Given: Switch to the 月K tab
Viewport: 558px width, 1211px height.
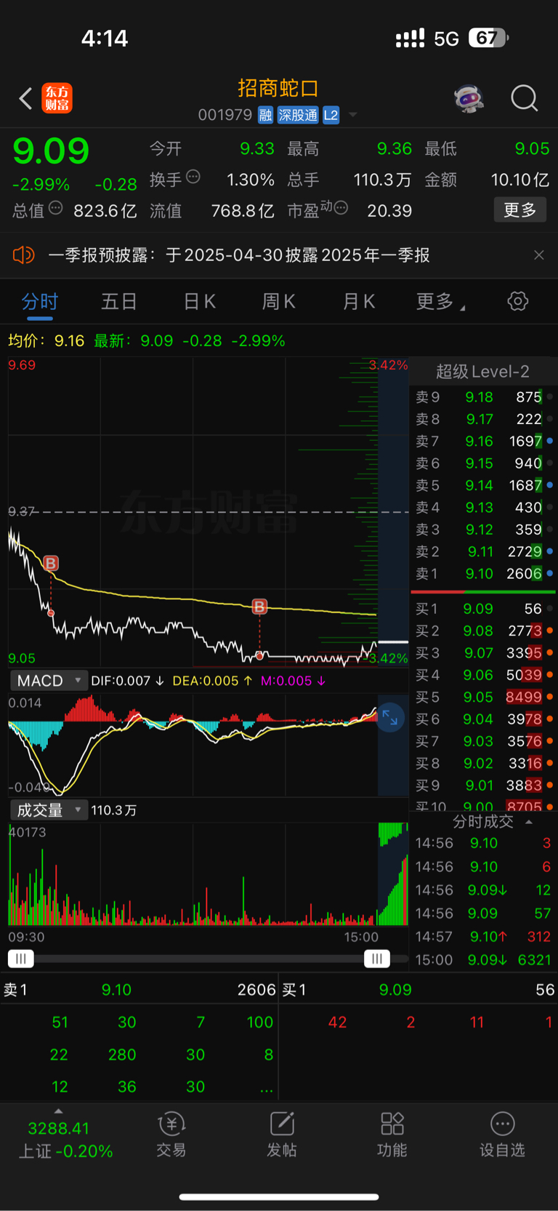Looking at the screenshot, I should click(358, 301).
